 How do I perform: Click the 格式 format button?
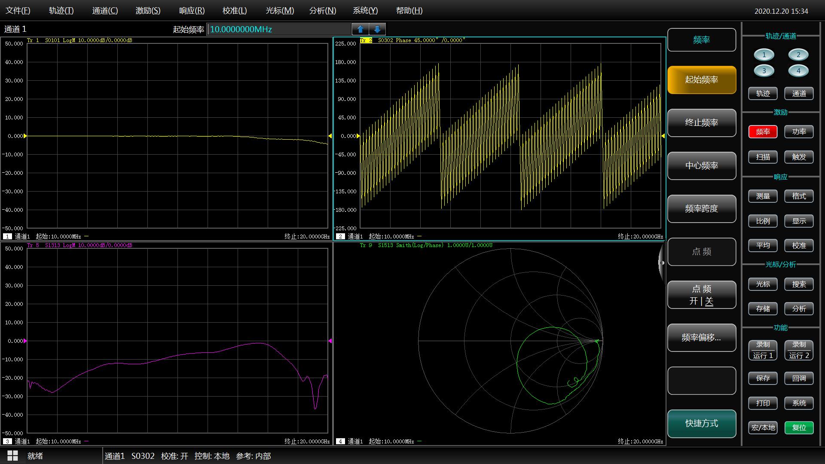799,196
